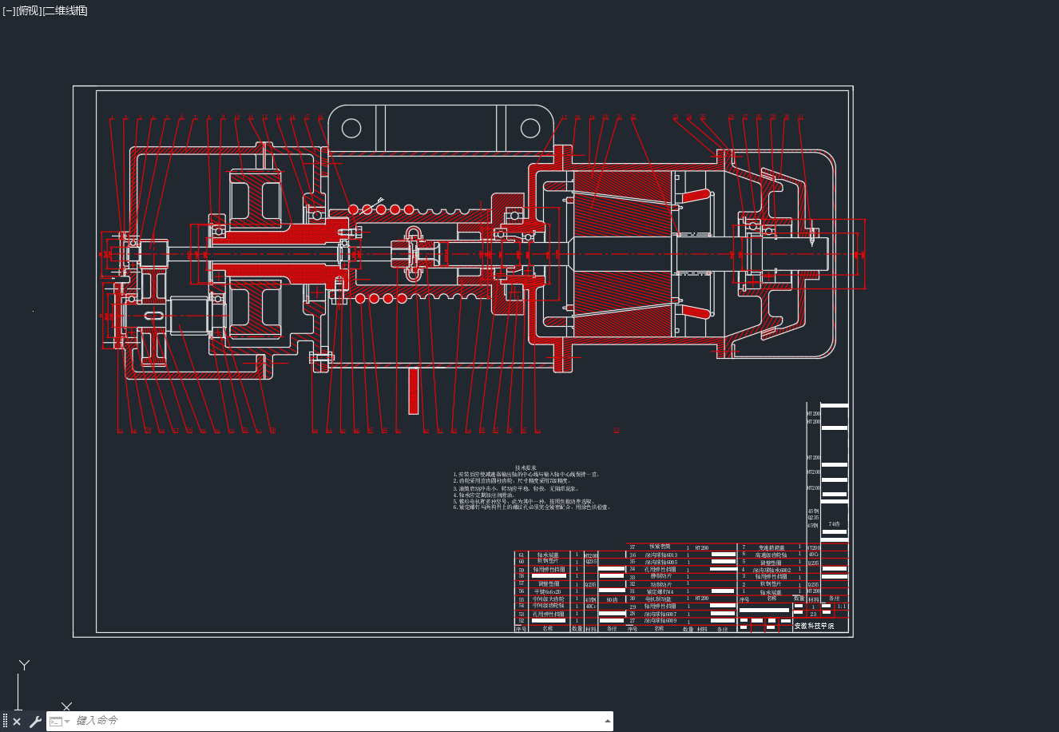The width and height of the screenshot is (1059, 732).
Task: Select the 预紧套筒 entry in row 37
Action: pos(660,547)
